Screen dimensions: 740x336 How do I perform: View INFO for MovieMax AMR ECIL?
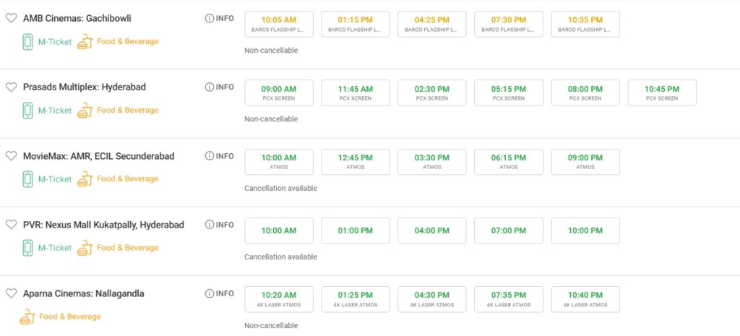[x=220, y=156]
